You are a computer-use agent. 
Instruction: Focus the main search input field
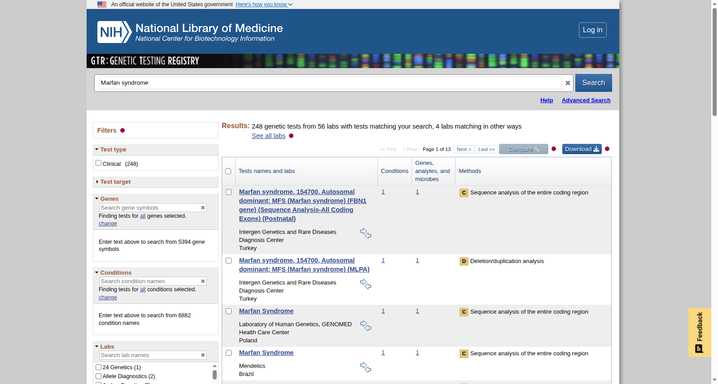(x=330, y=83)
